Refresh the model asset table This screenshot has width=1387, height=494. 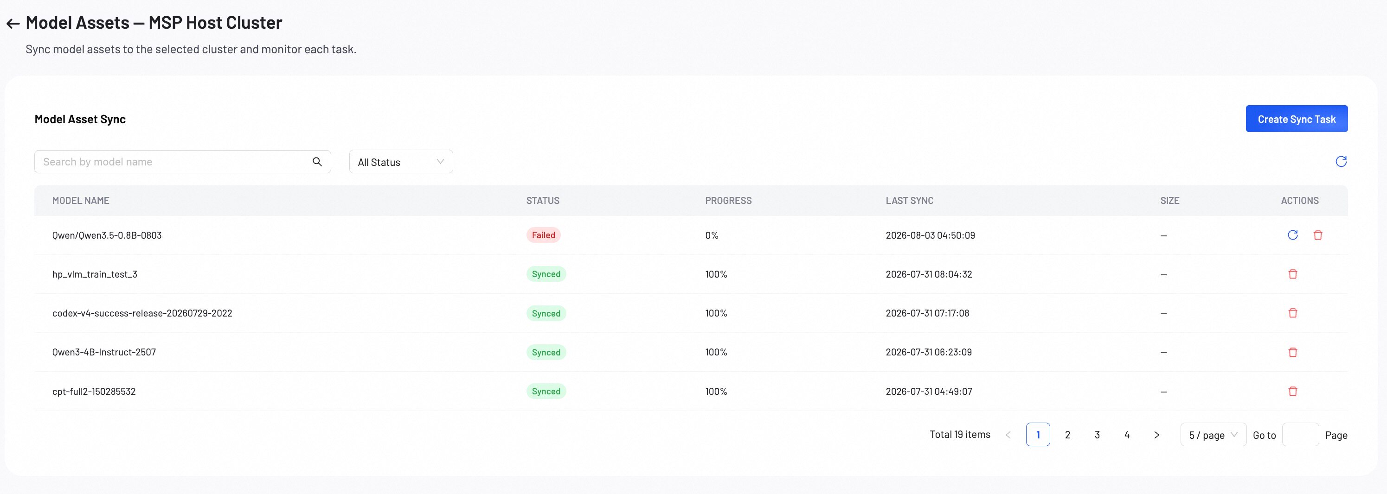1341,161
